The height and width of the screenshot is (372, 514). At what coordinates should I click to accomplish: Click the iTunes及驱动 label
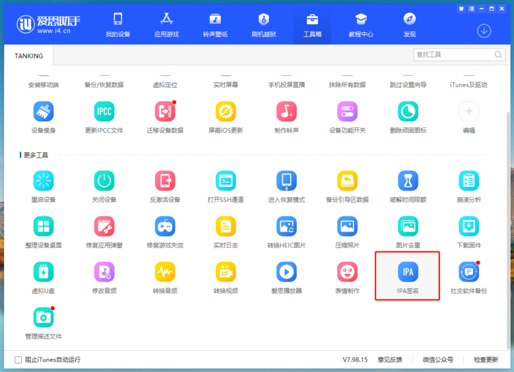(x=469, y=85)
